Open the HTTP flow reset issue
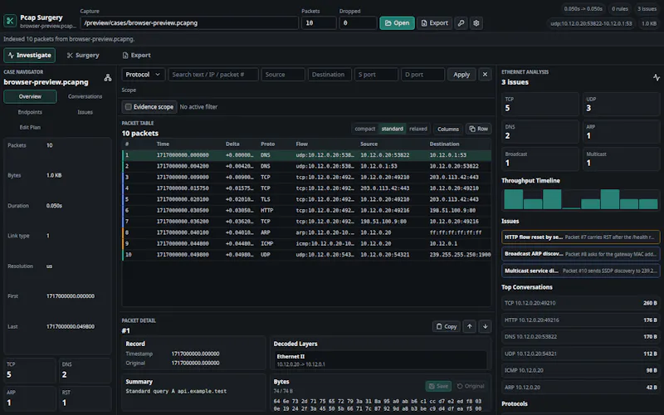664x415 pixels. click(580, 237)
